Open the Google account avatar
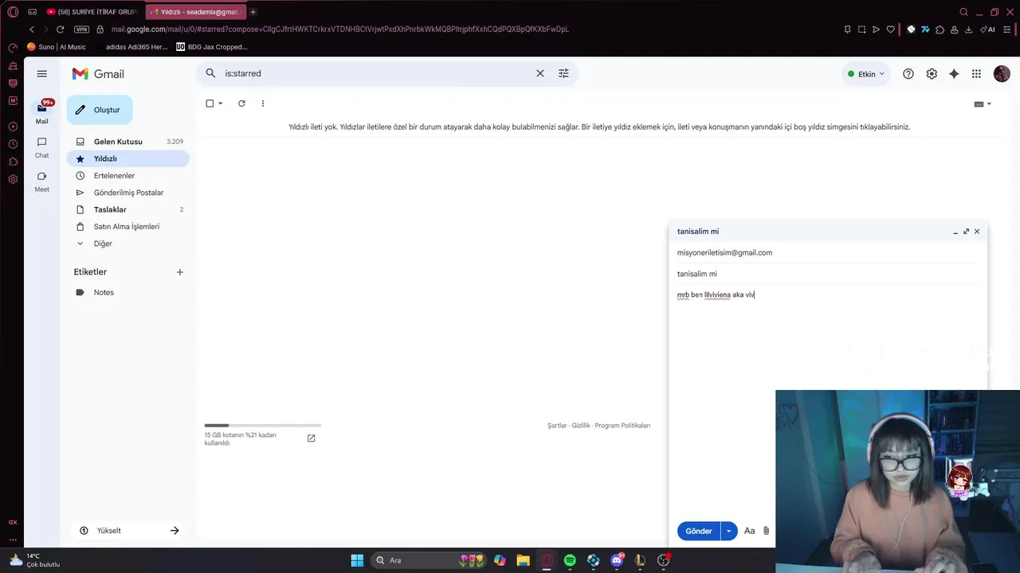This screenshot has height=573, width=1020. 1002,74
